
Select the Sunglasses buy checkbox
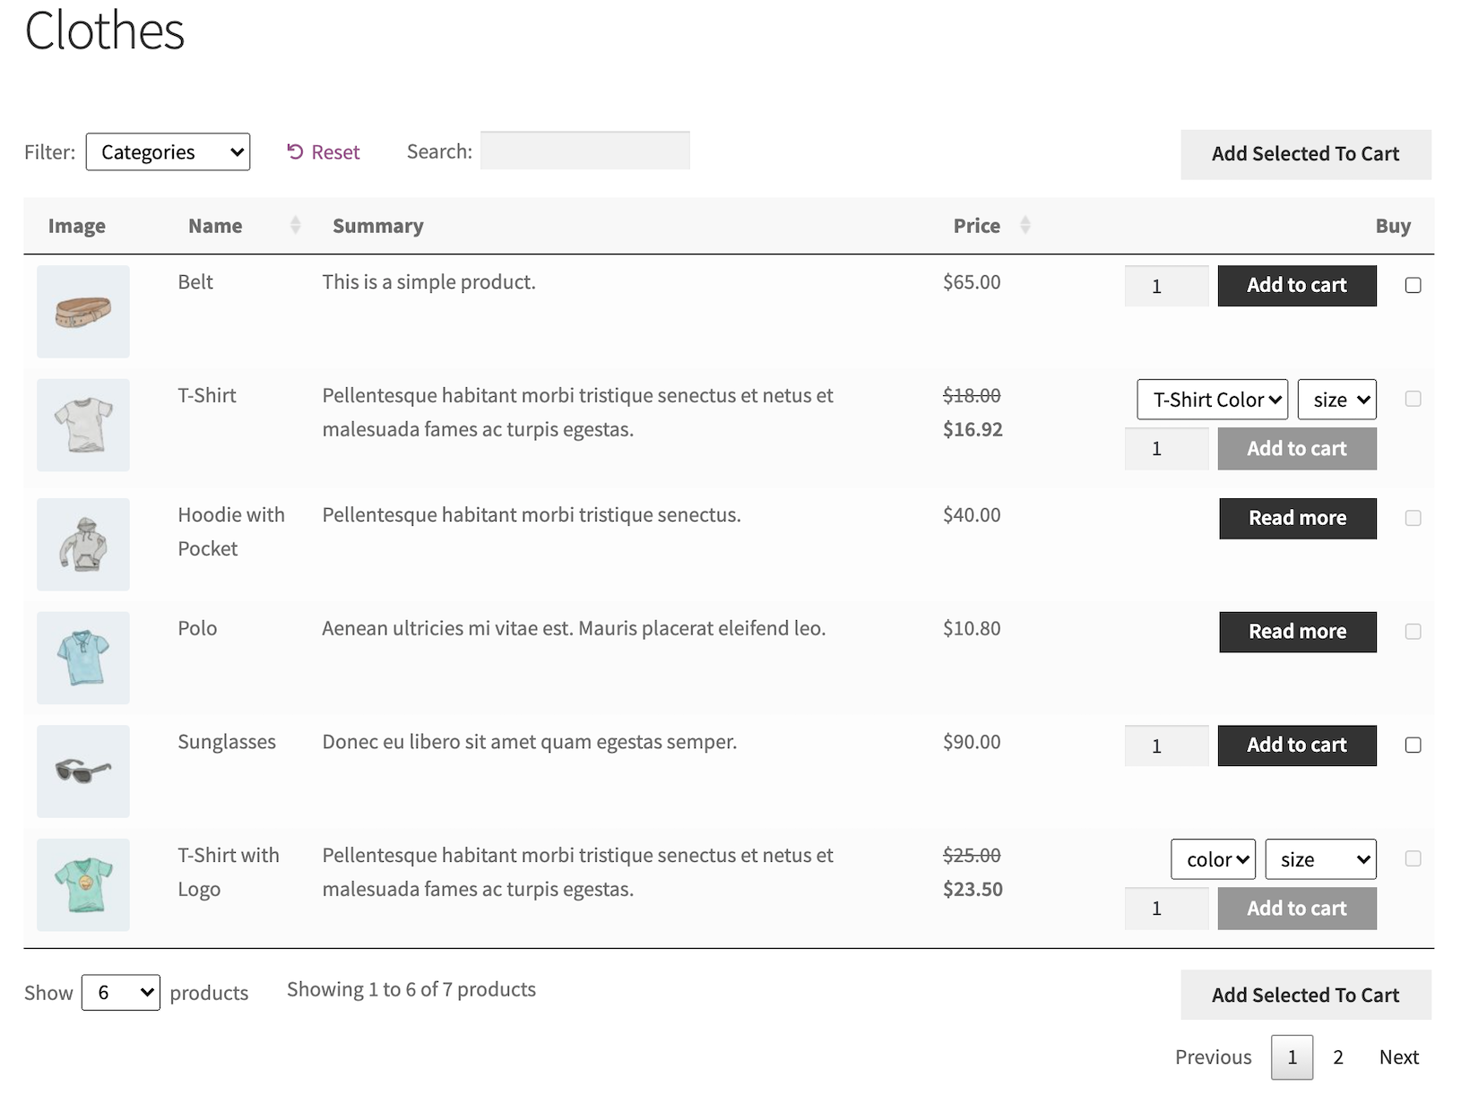(x=1413, y=745)
